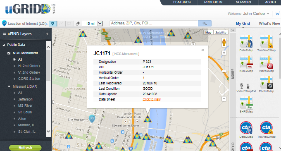Select the LOI eraser tool
The height and width of the screenshot is (151, 281).
click(78, 24)
